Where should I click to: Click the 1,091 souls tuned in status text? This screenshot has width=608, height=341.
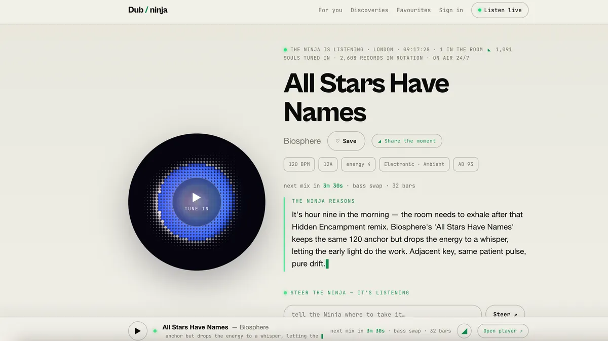pyautogui.click(x=398, y=54)
